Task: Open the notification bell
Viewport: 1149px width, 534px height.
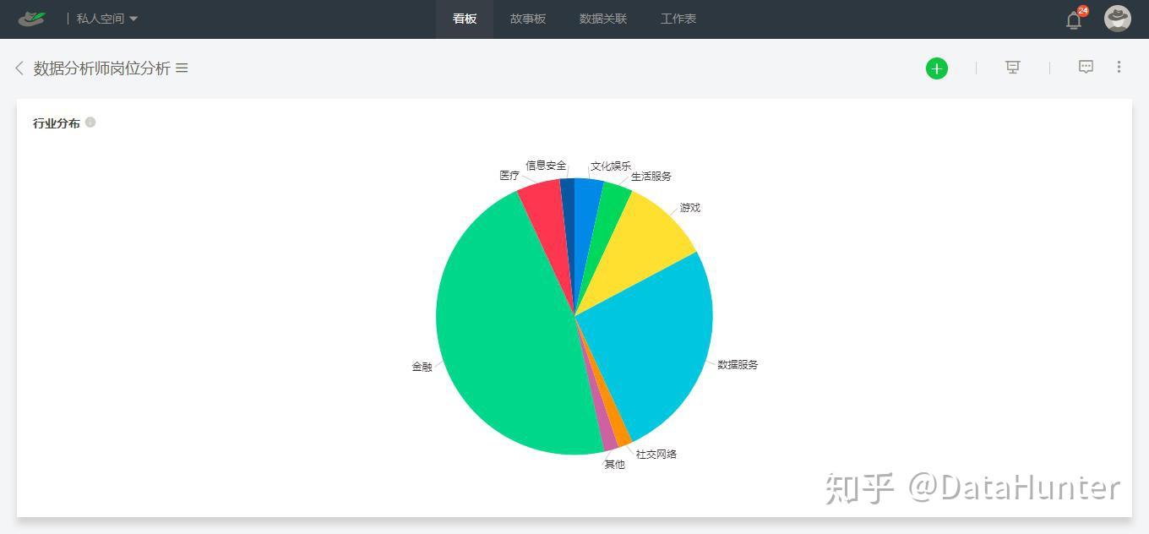Action: point(1074,20)
